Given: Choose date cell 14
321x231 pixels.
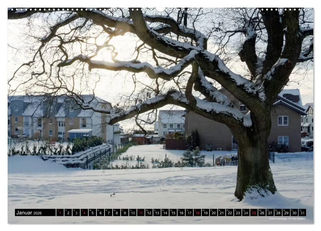Looking at the screenshot, I should (165, 213).
